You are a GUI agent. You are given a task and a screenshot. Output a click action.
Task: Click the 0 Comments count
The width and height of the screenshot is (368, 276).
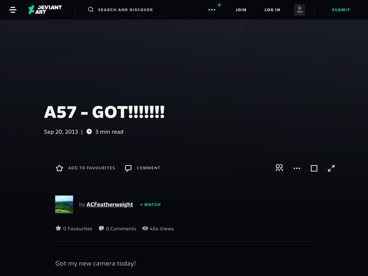[118, 229]
